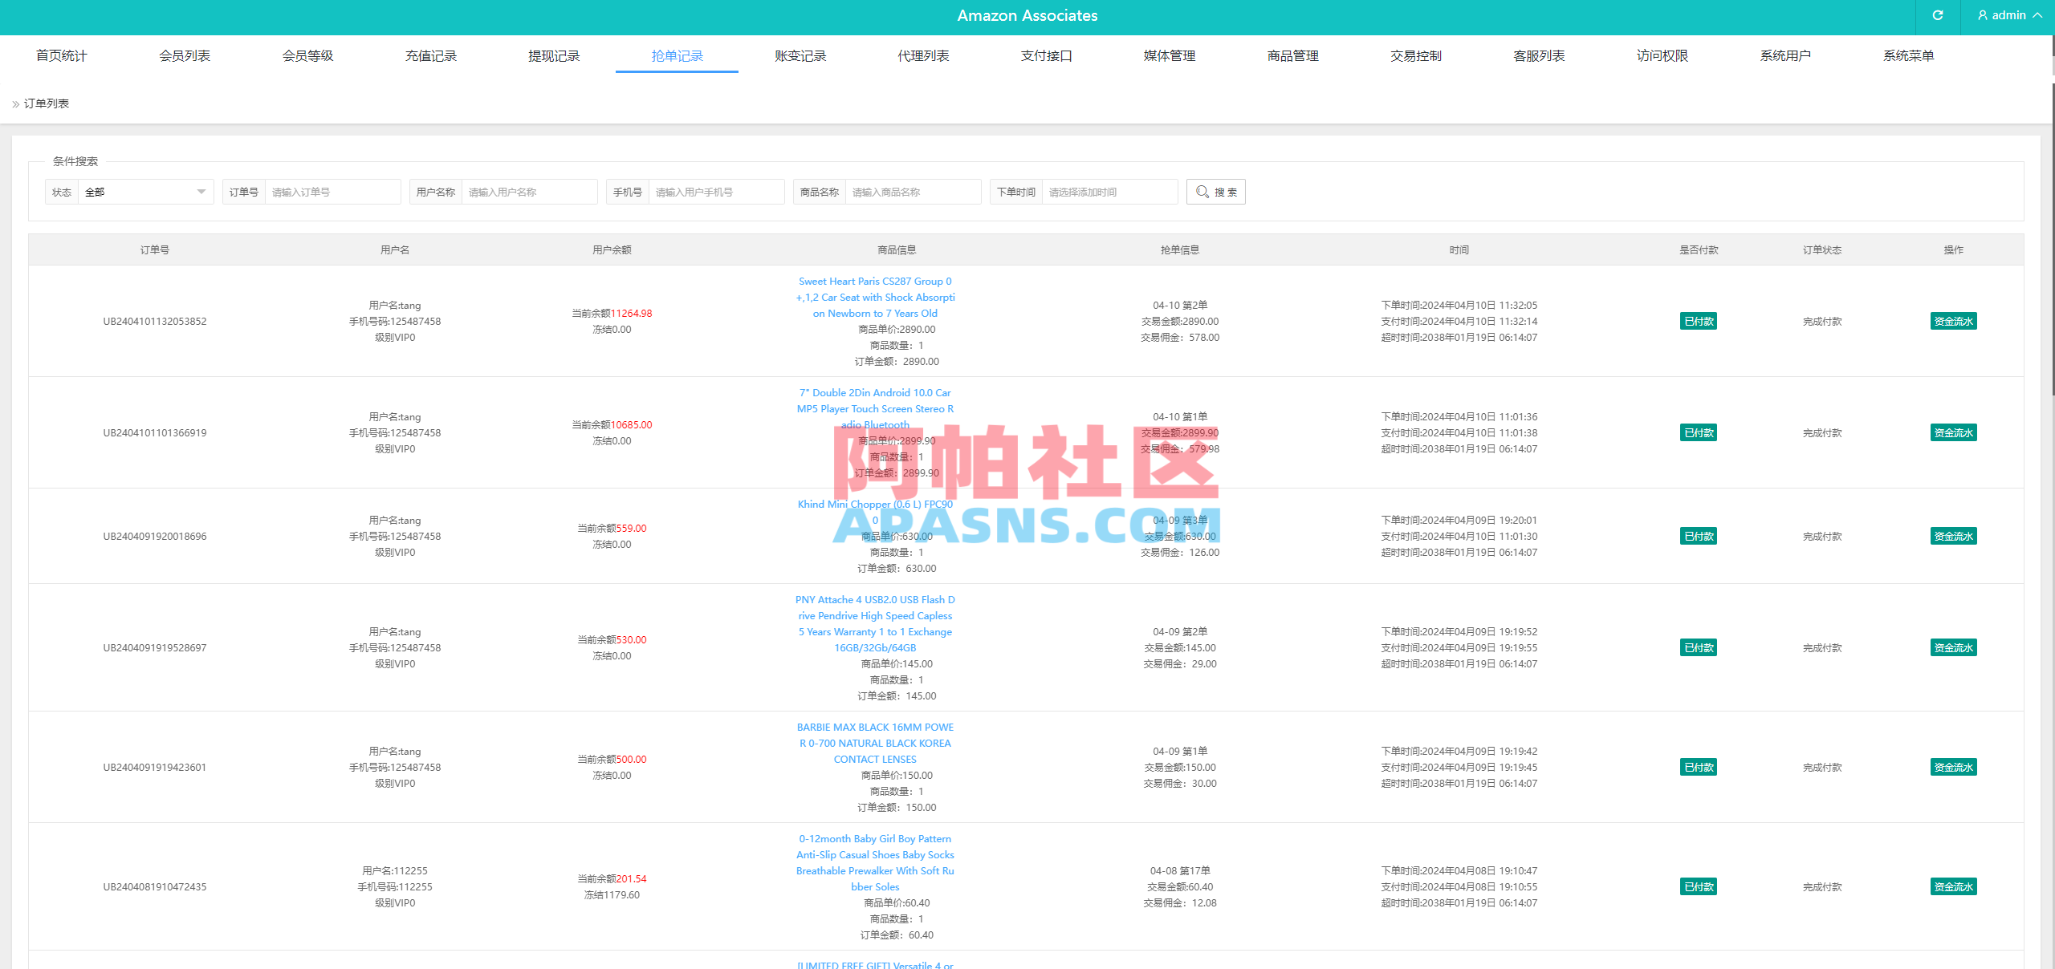Viewport: 2055px width, 969px height.
Task: Click the 订单号 search input field
Action: click(x=332, y=191)
